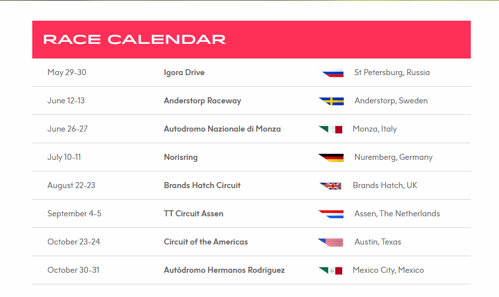Click the United States flag icon
499x297 pixels.
tap(331, 242)
